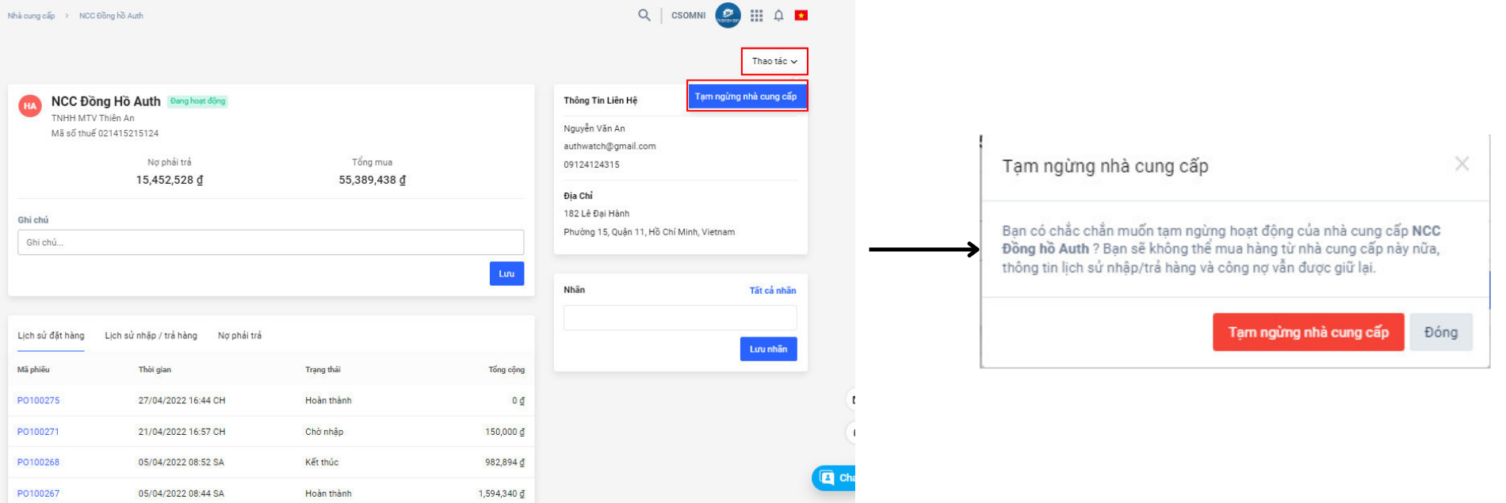Confirm red Tạm ngừng nhà cung cấp button
The image size is (1506, 503).
pos(1308,332)
